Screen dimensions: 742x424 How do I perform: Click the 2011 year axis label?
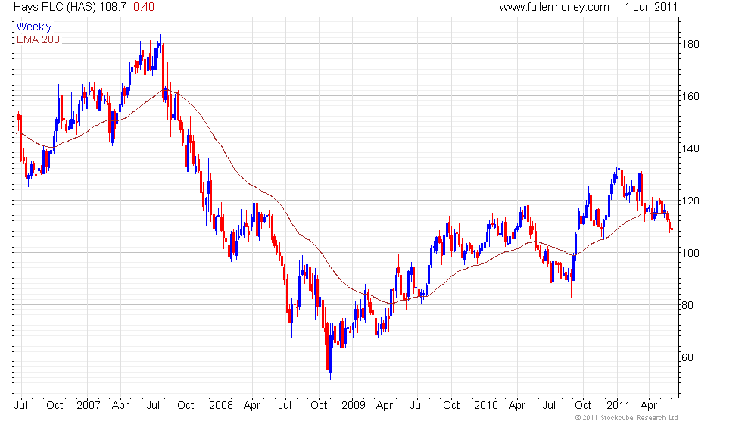tap(619, 406)
